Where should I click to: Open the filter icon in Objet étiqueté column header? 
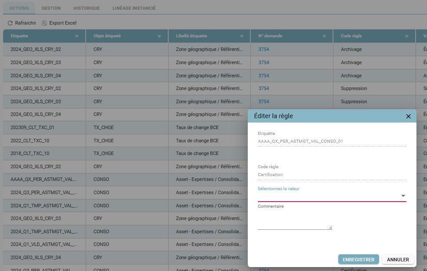click(159, 36)
